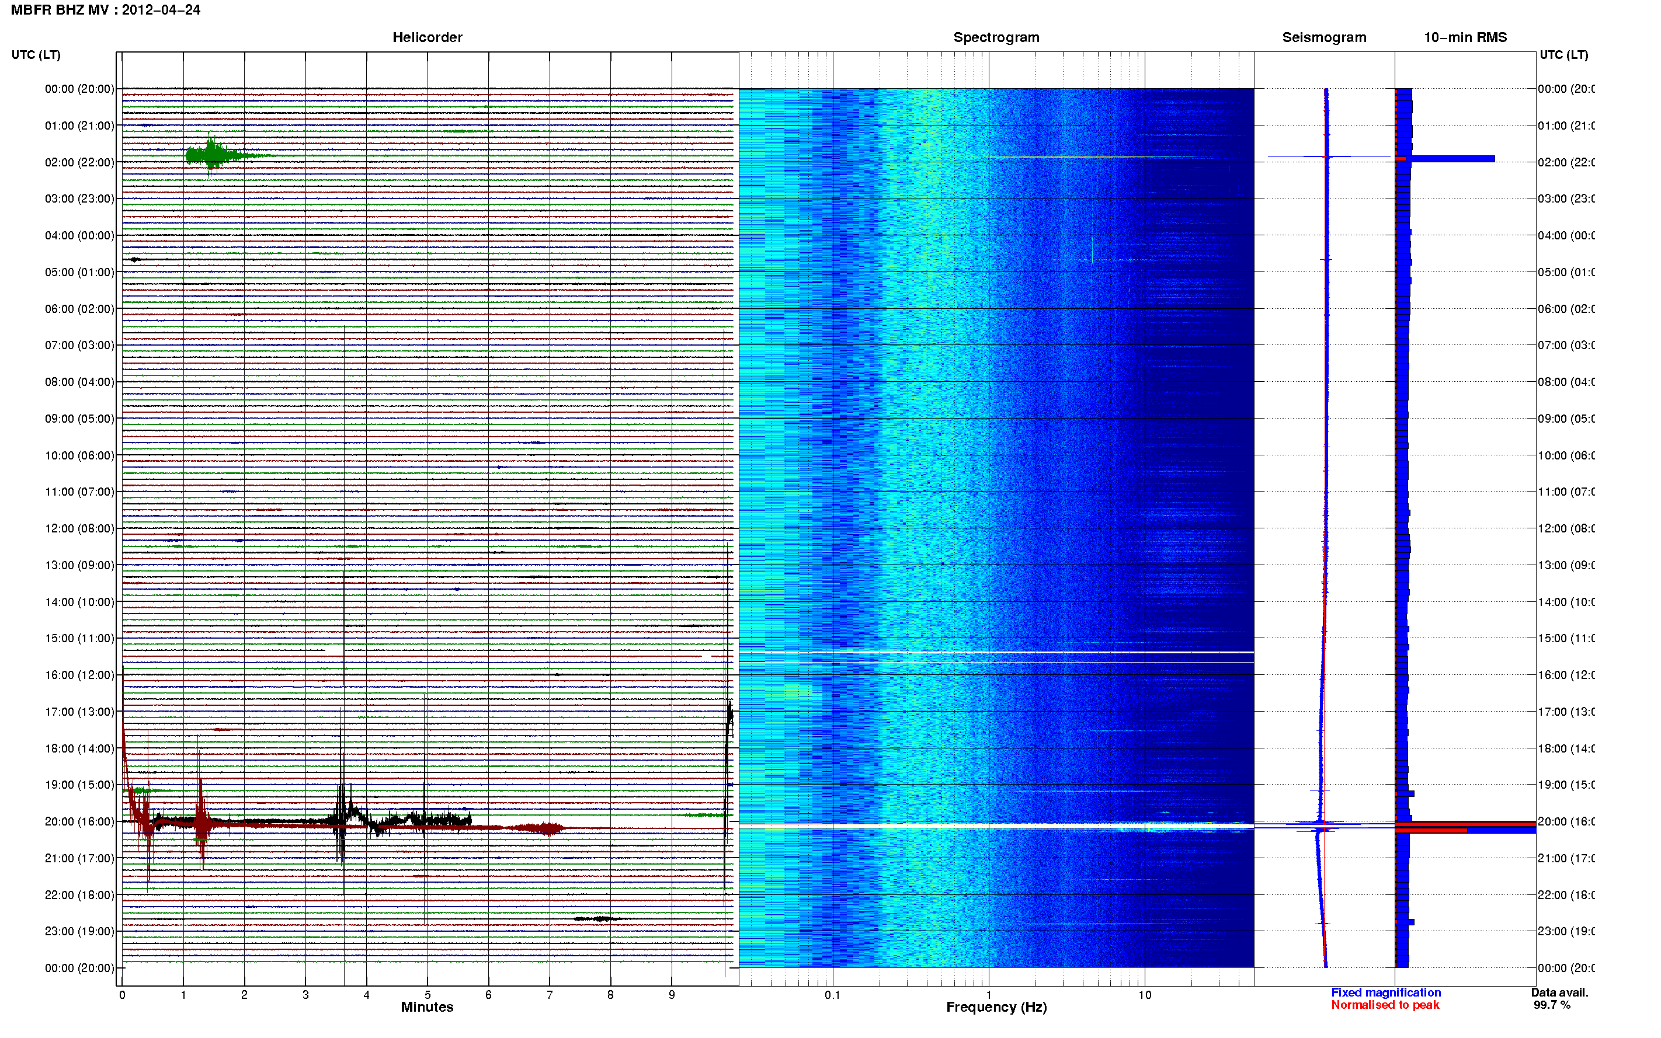Click the Spectrogram panel heading
The width and height of the screenshot is (1661, 1038).
click(996, 37)
